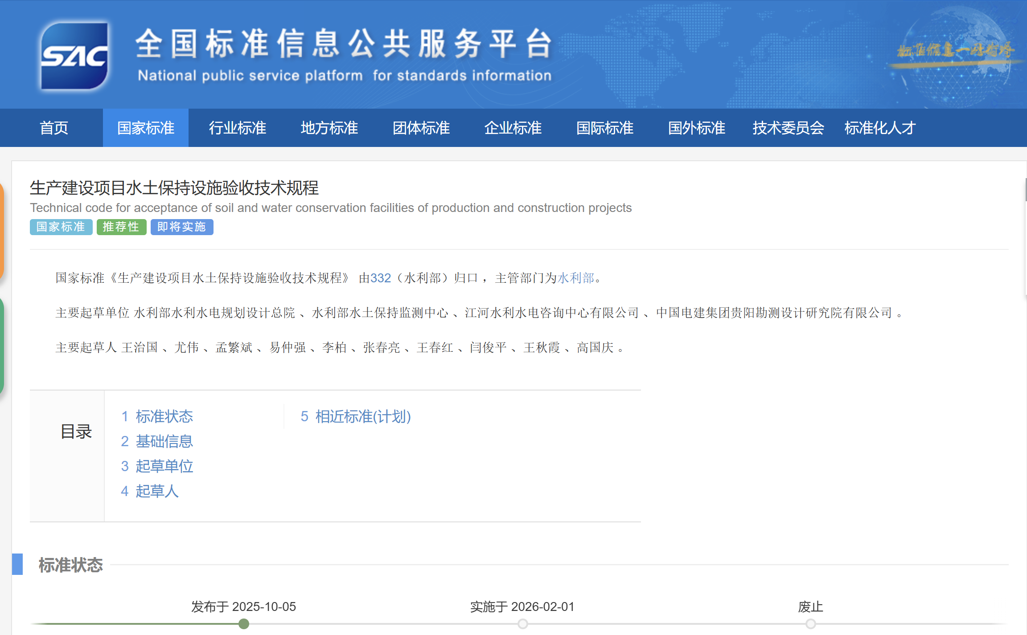Click the SAC logo icon
Screen dimensions: 1027x635
(74, 56)
